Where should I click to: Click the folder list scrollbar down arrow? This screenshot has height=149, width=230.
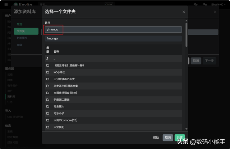click(187, 129)
